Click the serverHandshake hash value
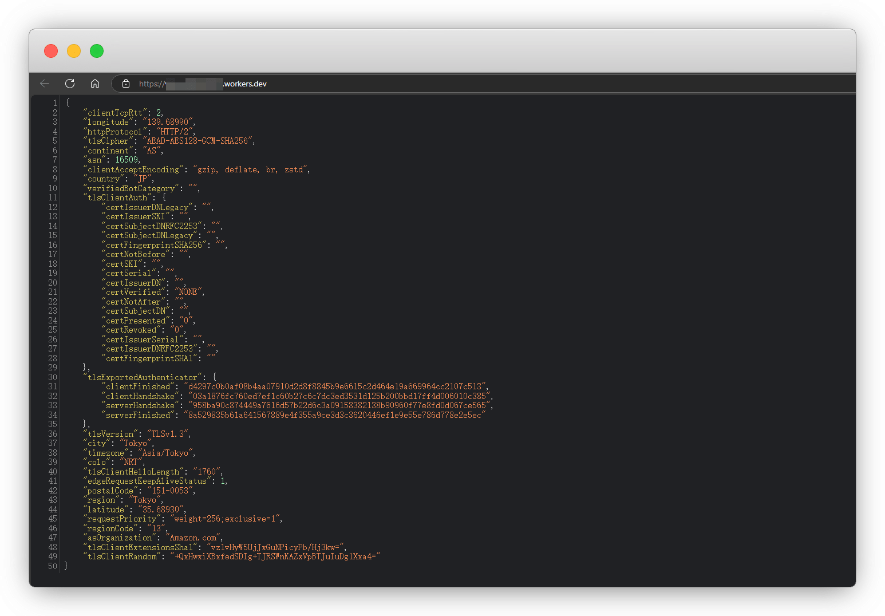Screen dimensions: 885x616 [339, 406]
